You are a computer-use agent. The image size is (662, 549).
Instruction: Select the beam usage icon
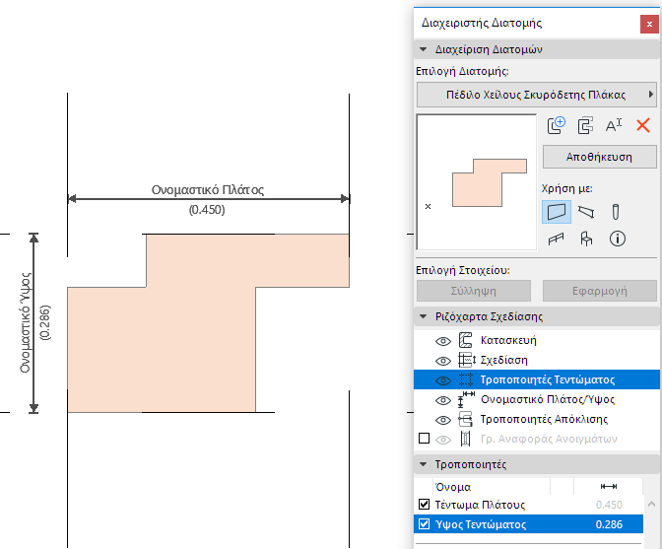point(586,212)
